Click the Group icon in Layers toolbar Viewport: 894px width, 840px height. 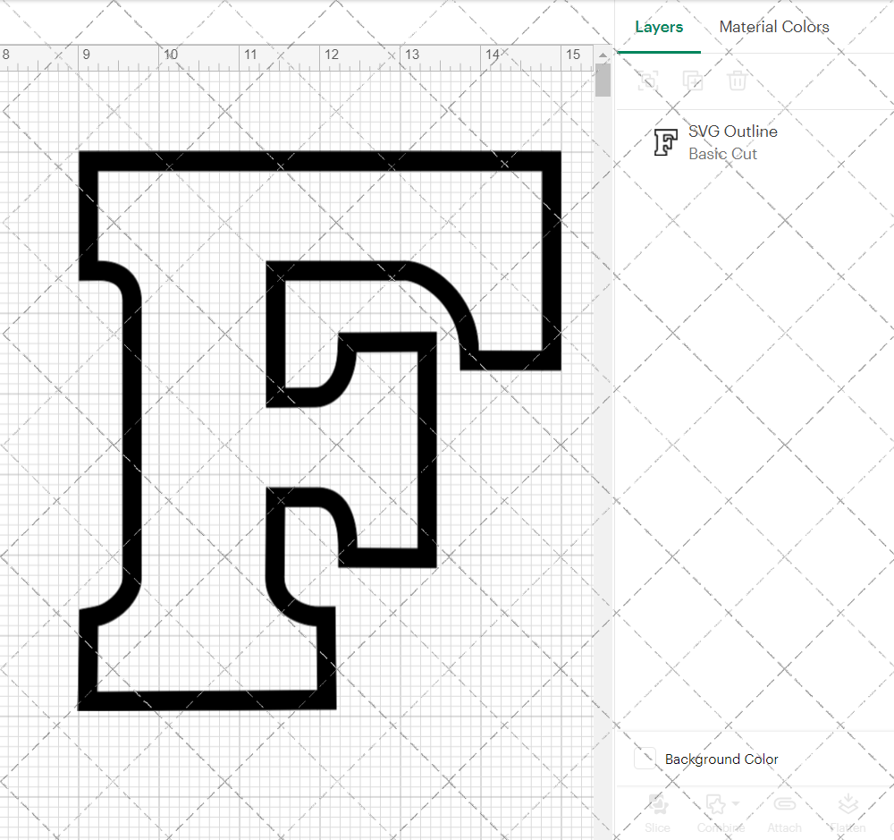point(647,81)
